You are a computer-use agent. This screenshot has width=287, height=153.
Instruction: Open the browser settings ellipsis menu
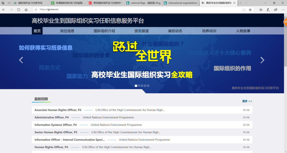tap(283, 10)
